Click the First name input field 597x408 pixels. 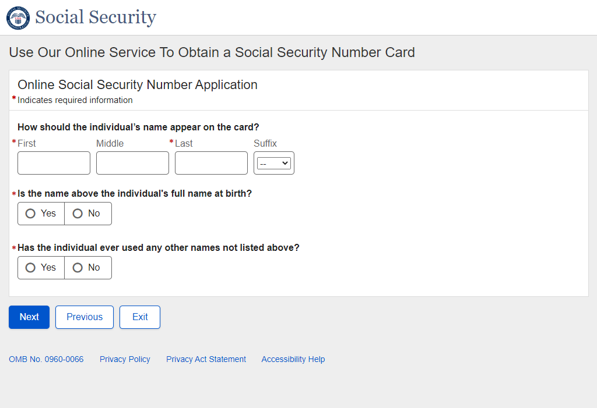54,163
